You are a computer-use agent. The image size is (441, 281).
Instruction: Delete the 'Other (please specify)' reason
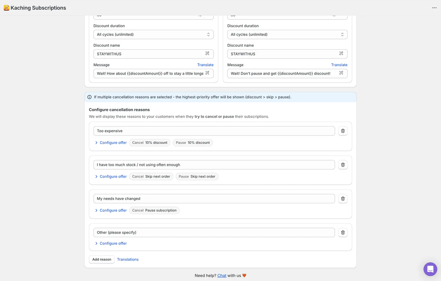tap(343, 232)
